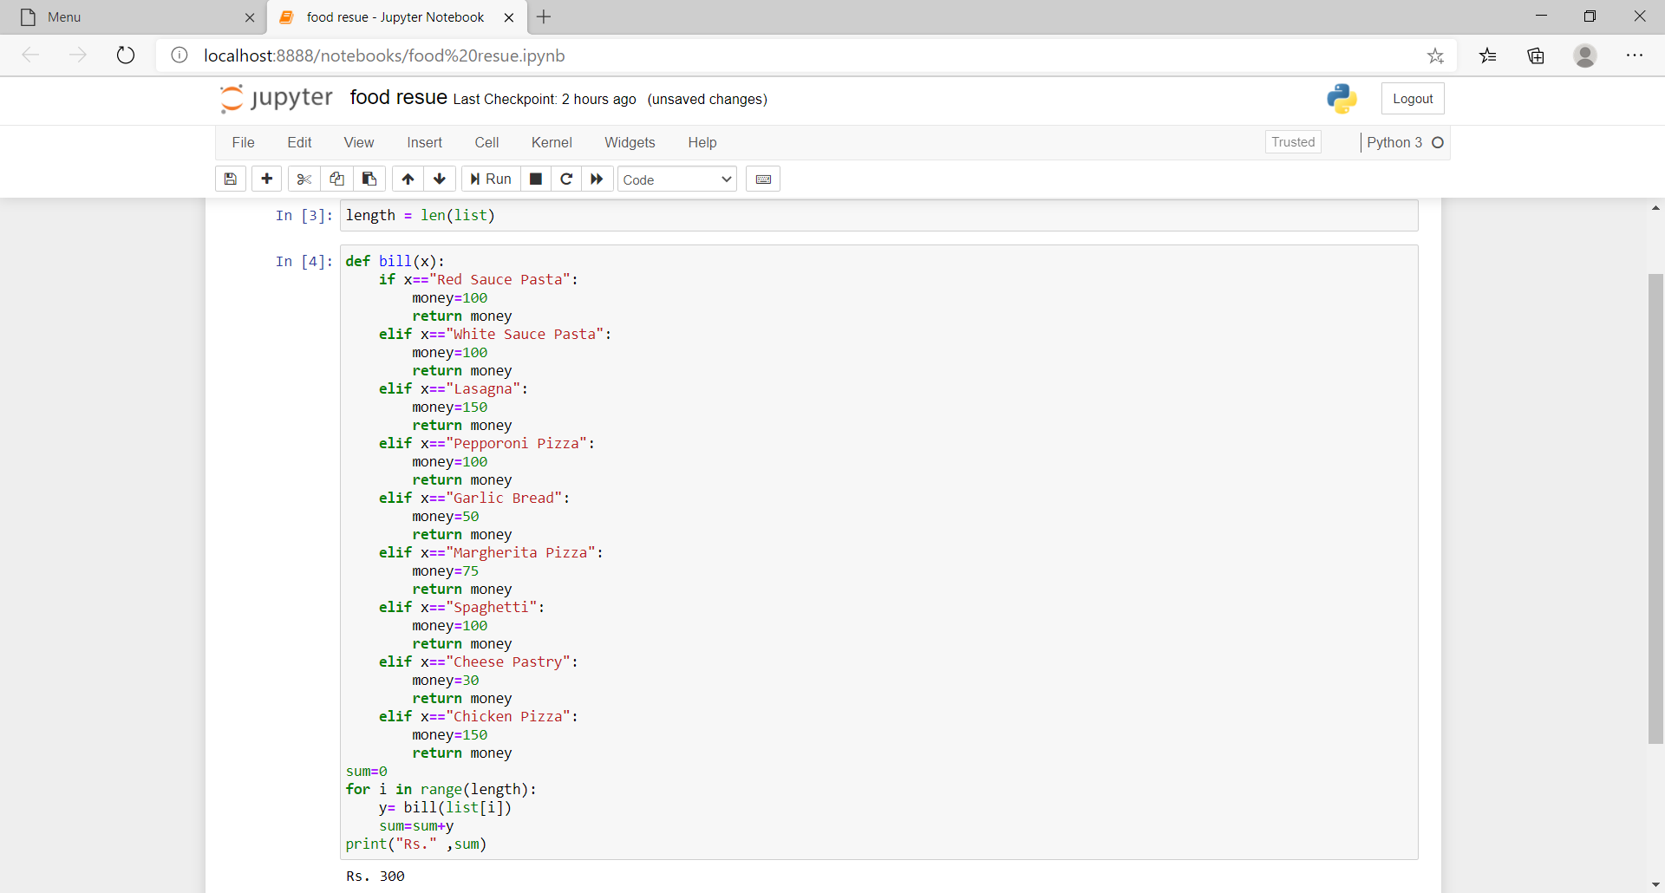The height and width of the screenshot is (893, 1665).
Task: Save and checkpoint the notebook
Action: tap(231, 179)
